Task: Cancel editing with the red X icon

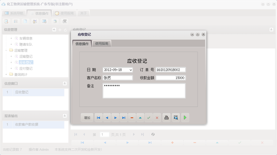Action: pos(157,117)
